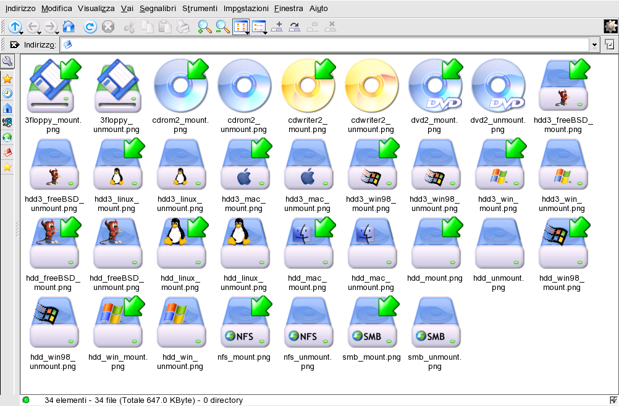Go up one directory with Up arrow
619x406 pixels.
(x=15, y=27)
